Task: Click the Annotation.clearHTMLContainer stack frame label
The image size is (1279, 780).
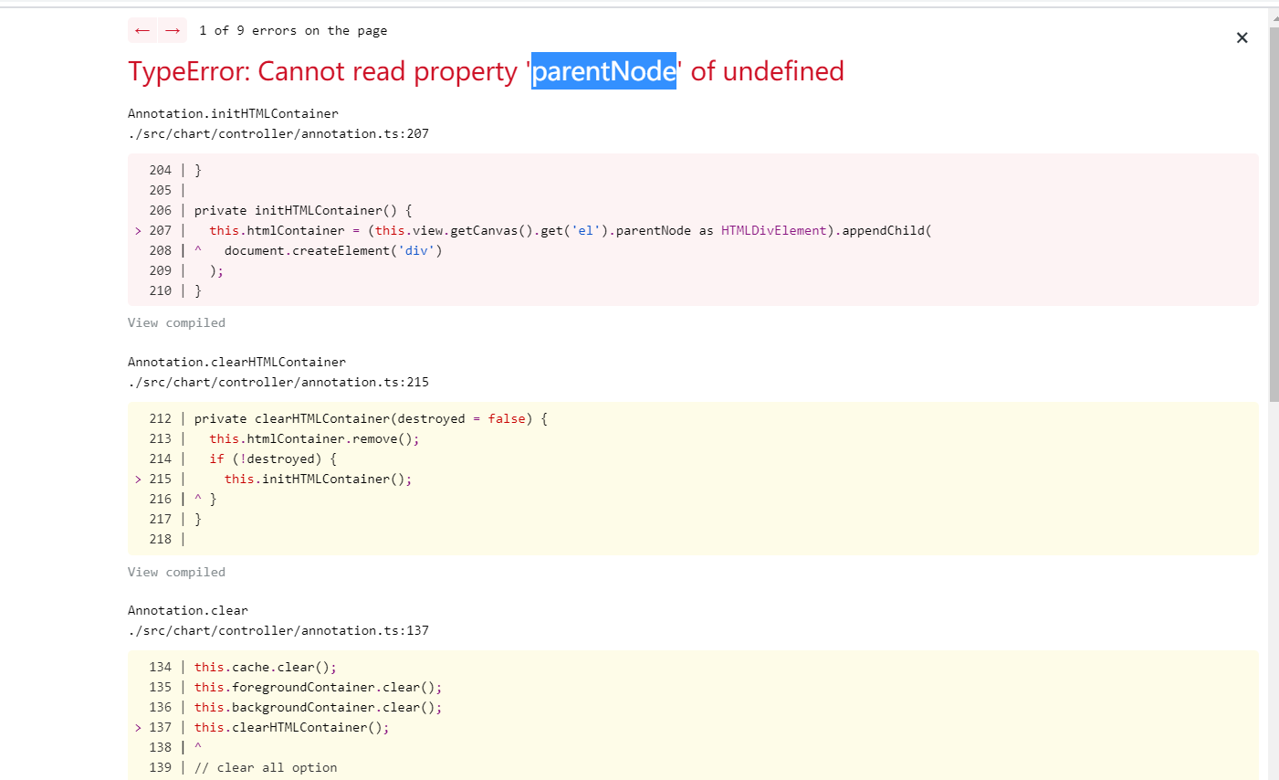Action: (236, 362)
